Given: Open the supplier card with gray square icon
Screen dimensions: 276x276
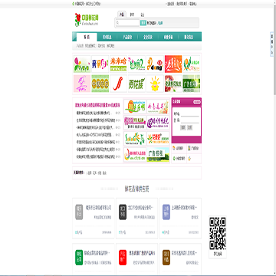Looking at the screenshot, I should point(94,219).
